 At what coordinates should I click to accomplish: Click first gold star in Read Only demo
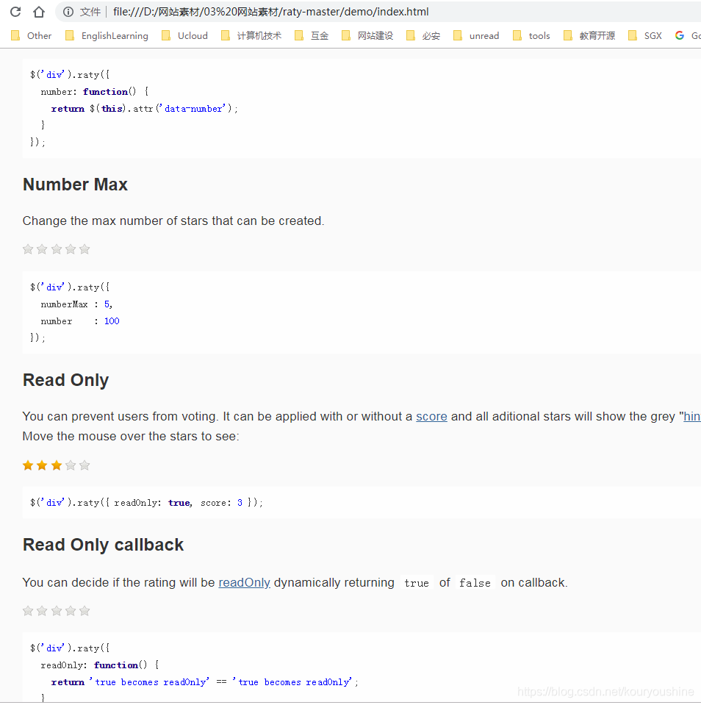pyautogui.click(x=28, y=465)
